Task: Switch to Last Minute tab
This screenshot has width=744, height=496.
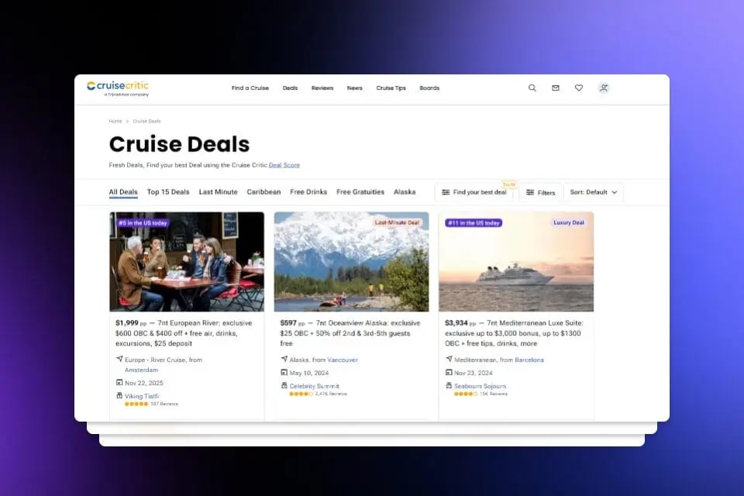Action: tap(219, 192)
